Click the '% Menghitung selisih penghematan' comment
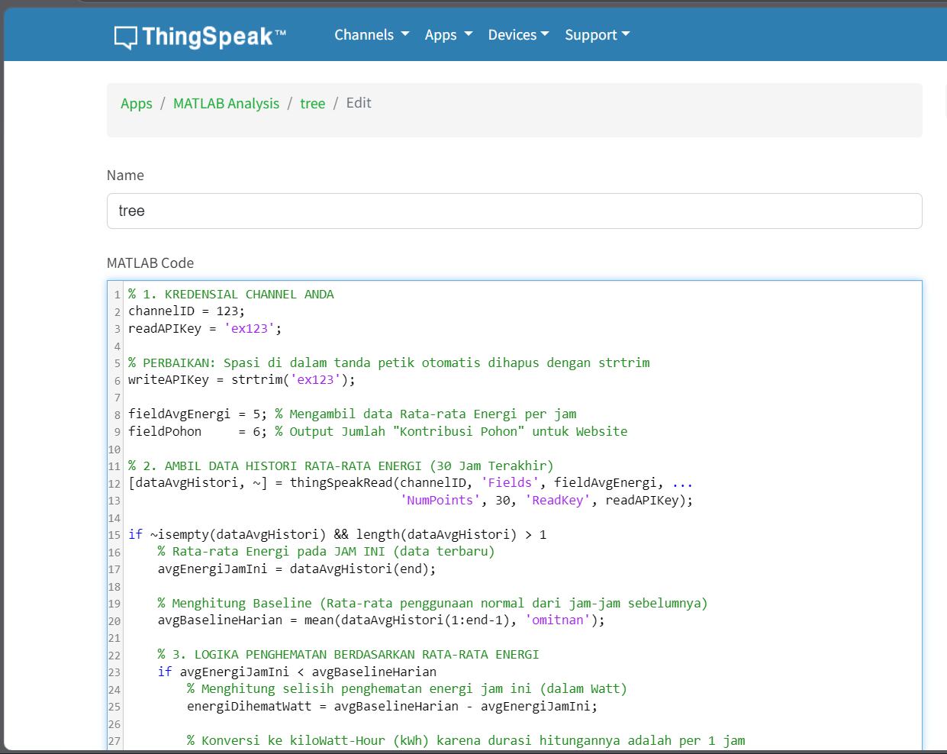This screenshot has height=754, width=947. pyautogui.click(x=407, y=689)
